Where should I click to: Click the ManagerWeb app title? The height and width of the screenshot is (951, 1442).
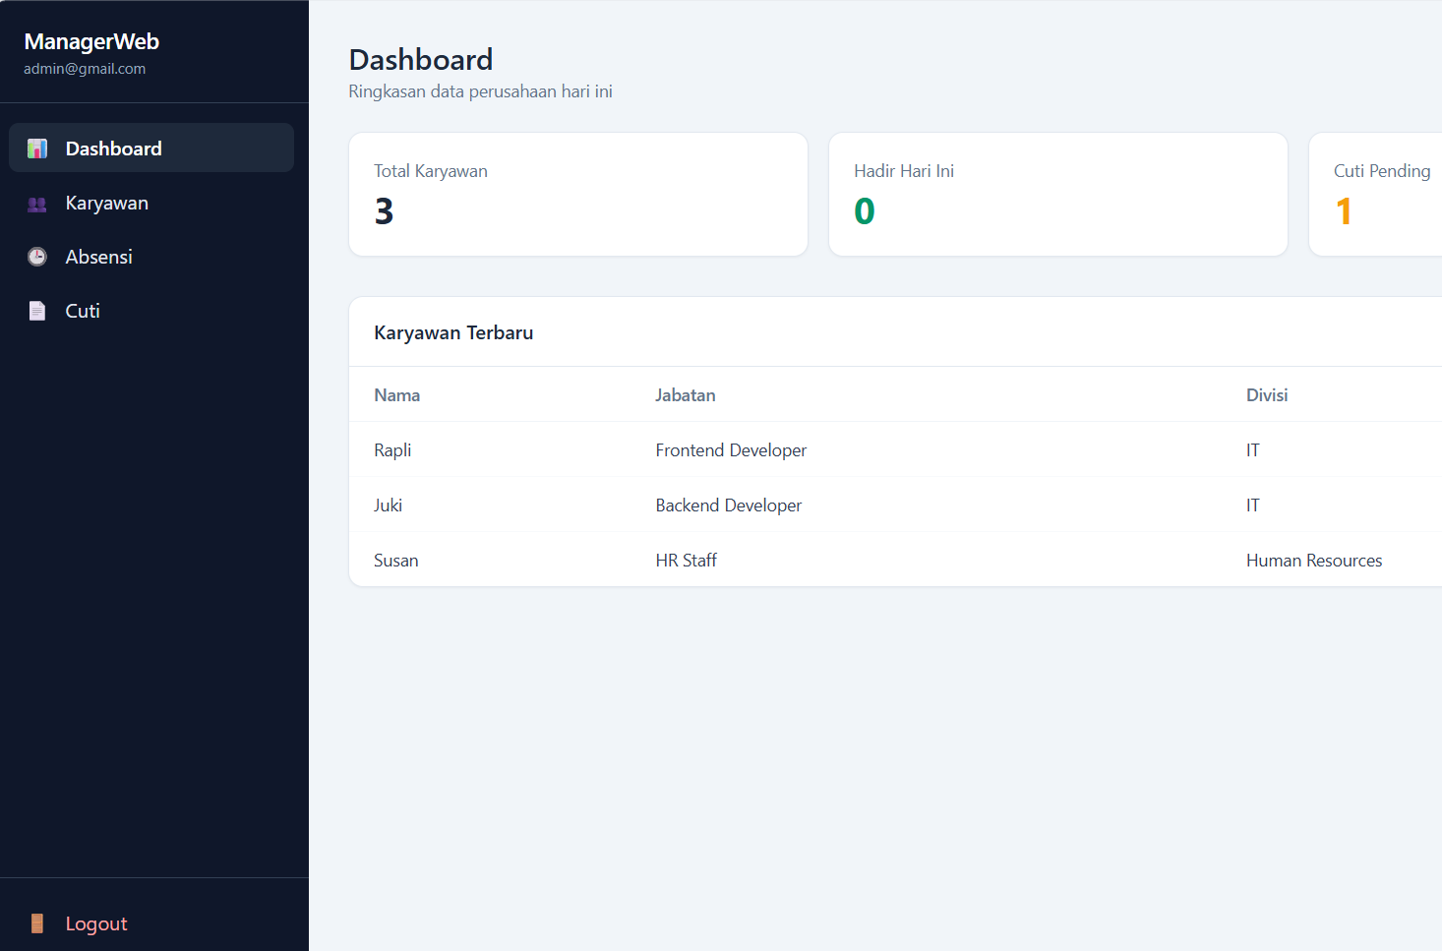[x=91, y=41]
